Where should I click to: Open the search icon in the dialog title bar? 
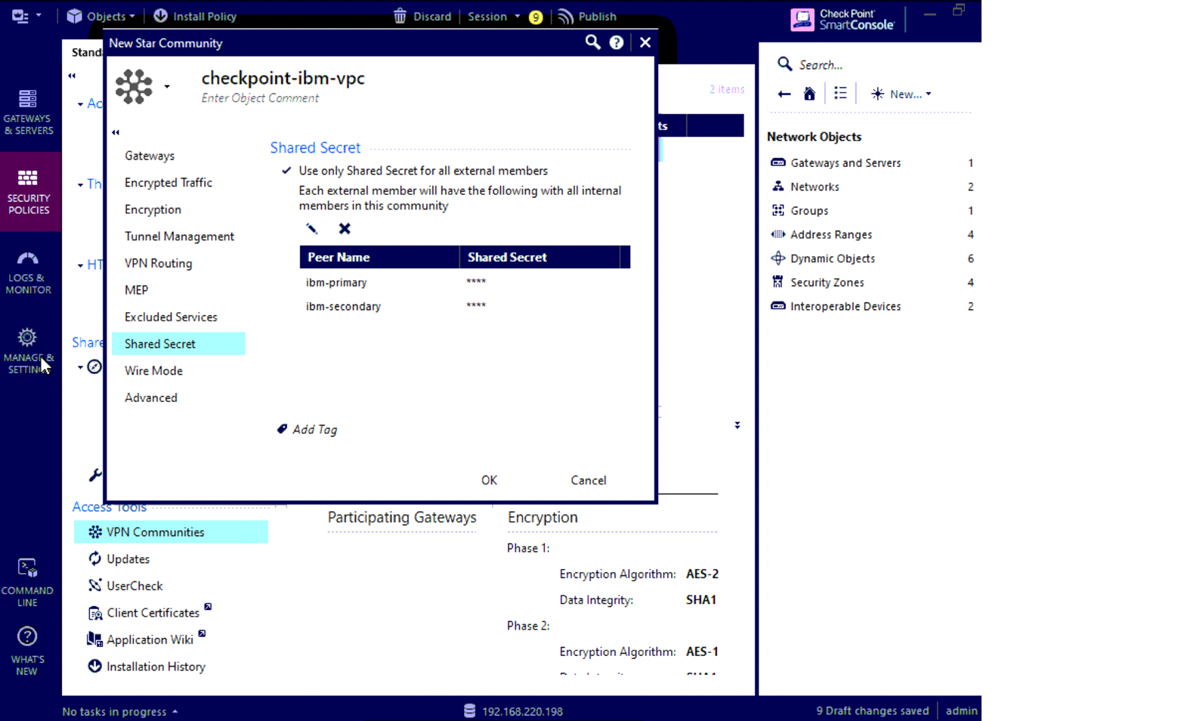[x=592, y=42]
